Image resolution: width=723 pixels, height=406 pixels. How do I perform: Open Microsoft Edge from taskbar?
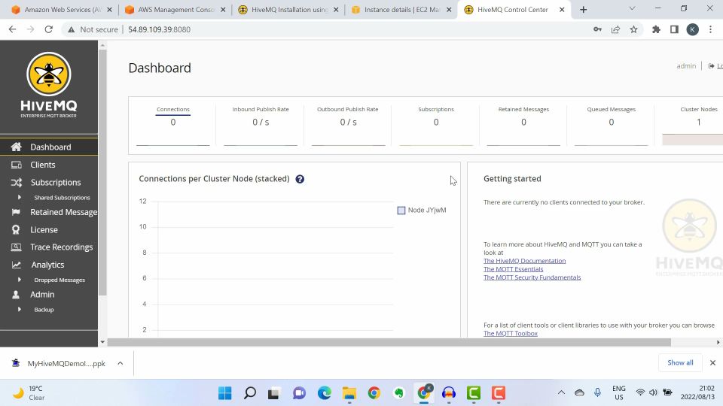[x=325, y=393]
